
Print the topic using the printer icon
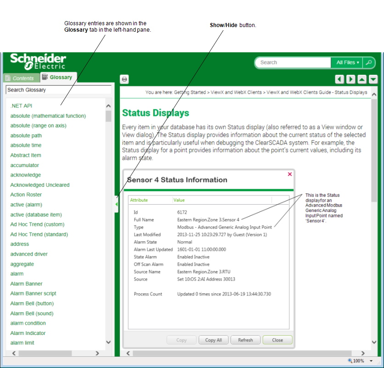(x=124, y=79)
